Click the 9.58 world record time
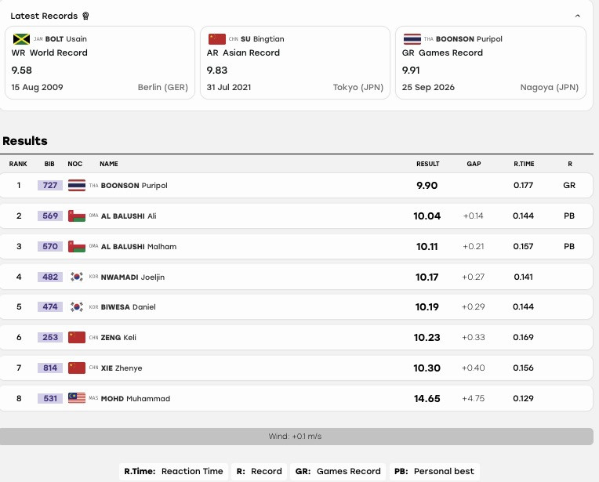Viewport: 599px width, 482px height. click(x=22, y=71)
